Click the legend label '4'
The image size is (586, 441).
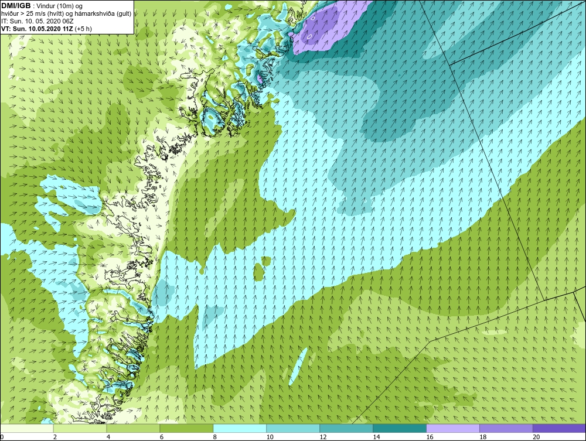pos(108,437)
